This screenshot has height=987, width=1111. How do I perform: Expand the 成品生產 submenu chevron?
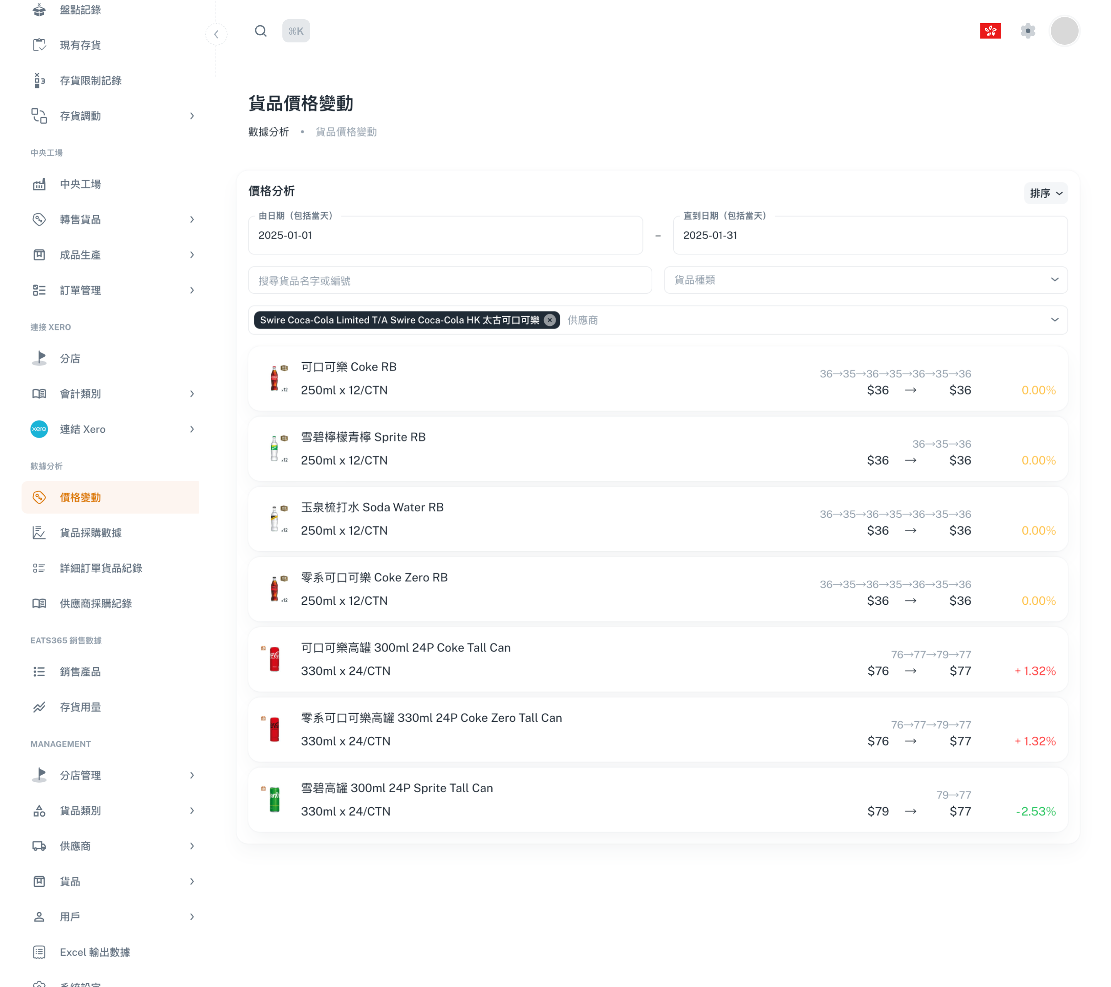[192, 255]
